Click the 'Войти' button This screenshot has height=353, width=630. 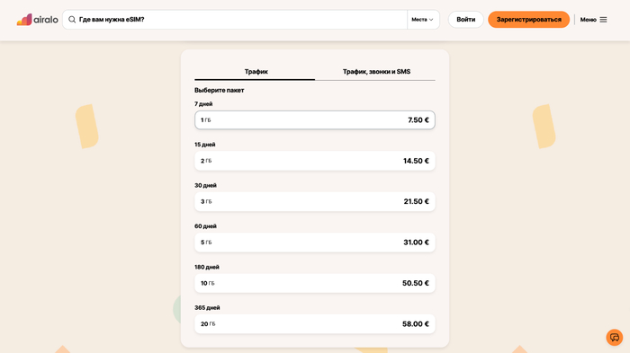465,19
